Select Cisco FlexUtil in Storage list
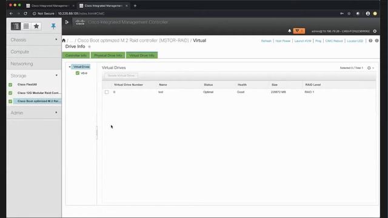The height and width of the screenshot is (218, 388). tap(27, 85)
